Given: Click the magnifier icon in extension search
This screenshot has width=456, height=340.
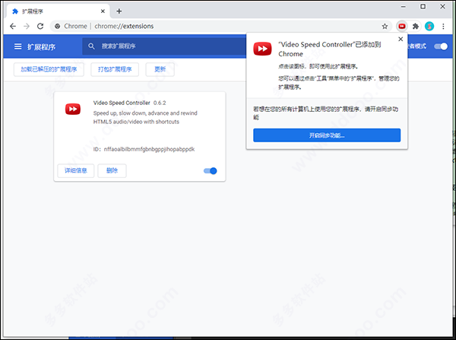Looking at the screenshot, I should 91,46.
